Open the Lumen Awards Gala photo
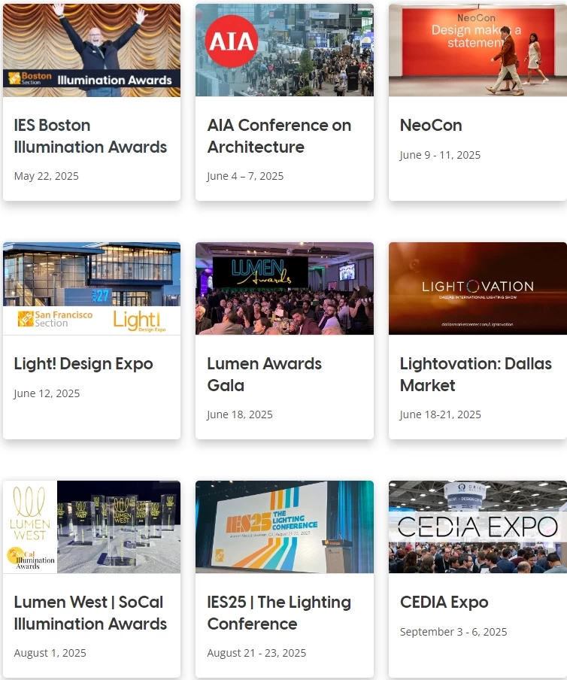The image size is (567, 680). tap(284, 288)
